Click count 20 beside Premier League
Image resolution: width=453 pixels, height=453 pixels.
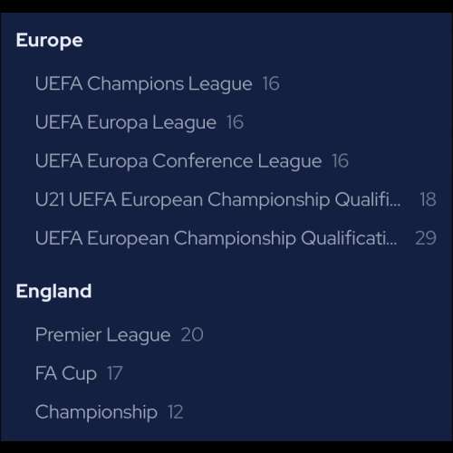(192, 334)
